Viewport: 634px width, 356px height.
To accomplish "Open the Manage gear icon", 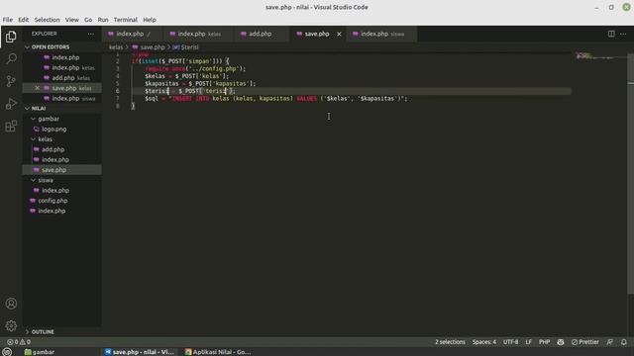I will [11, 325].
